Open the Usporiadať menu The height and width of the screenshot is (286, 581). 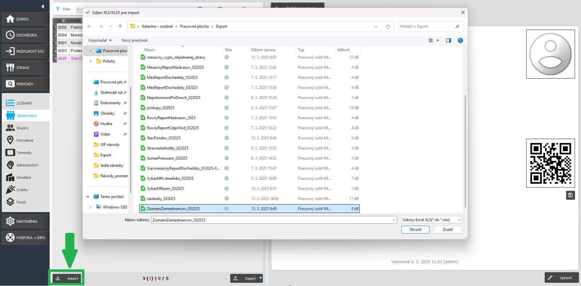(100, 40)
